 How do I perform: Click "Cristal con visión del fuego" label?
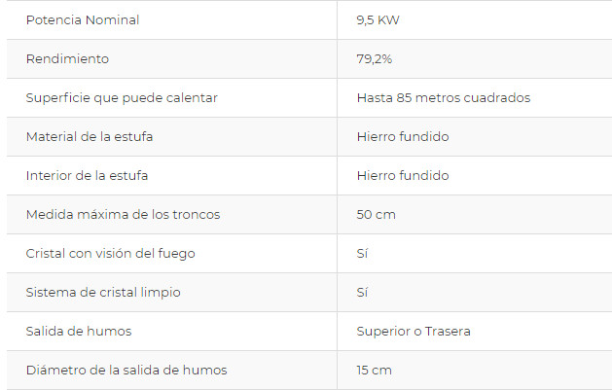click(x=111, y=253)
